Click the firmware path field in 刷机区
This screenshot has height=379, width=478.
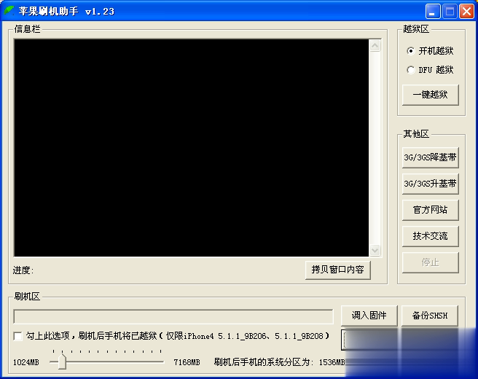173,316
